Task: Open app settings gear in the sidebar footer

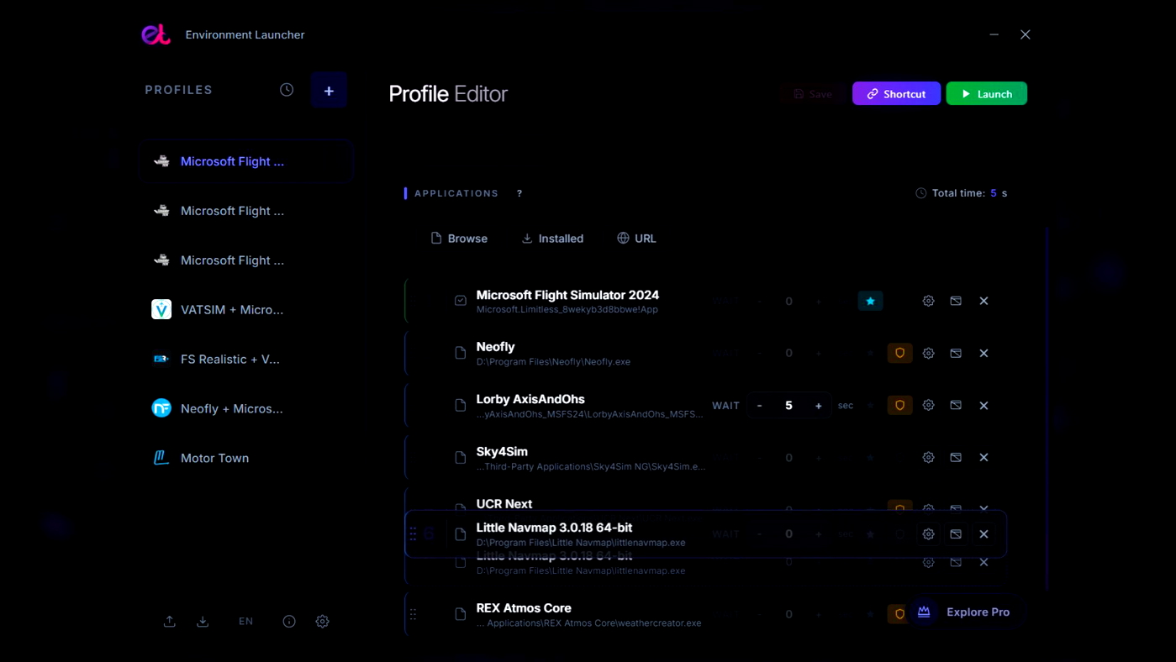Action: [323, 622]
